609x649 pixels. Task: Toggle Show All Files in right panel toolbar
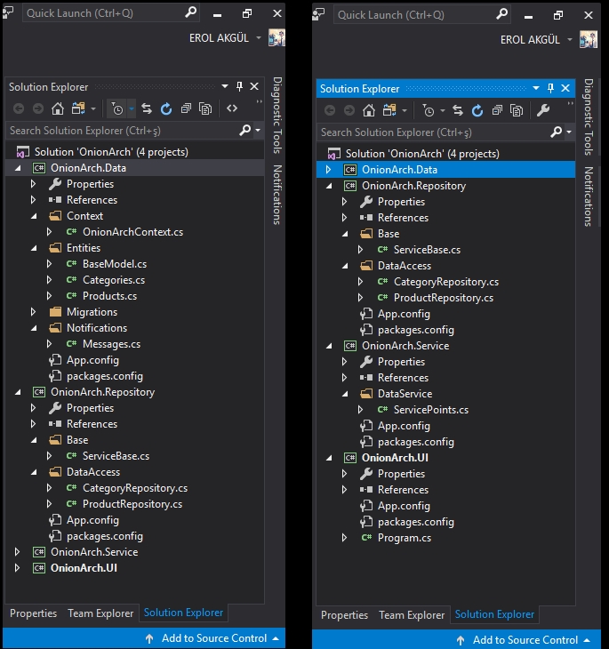click(517, 111)
